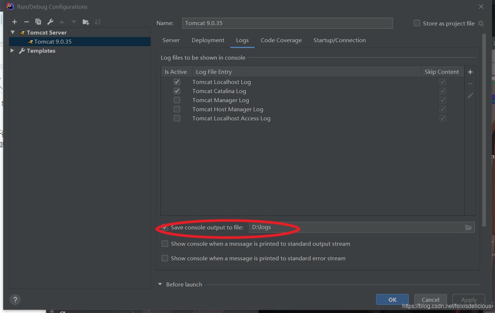Select Tomcat 9.0.35 configuration in tree

pos(80,41)
